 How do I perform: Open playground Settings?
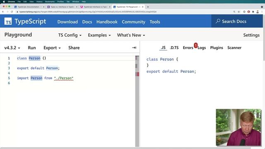click(x=251, y=35)
